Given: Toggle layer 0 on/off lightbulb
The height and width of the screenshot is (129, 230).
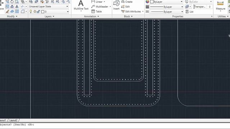Looking at the screenshot, I should (x=31, y=11).
